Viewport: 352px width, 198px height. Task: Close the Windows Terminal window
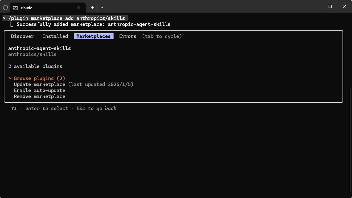pyautogui.click(x=345, y=6)
